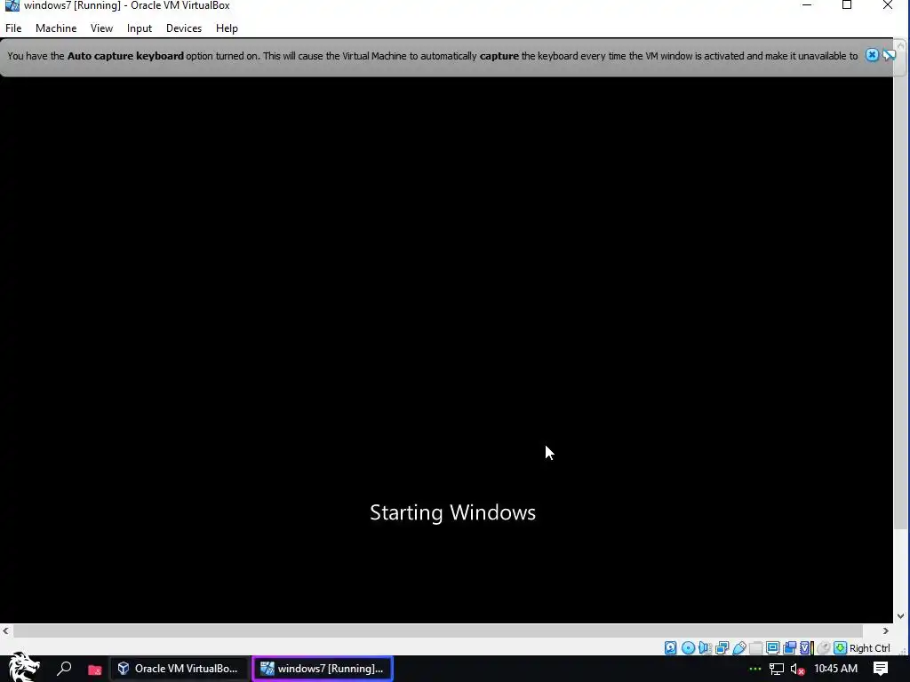This screenshot has height=682, width=910.
Task: Click the optical disk status icon
Action: pyautogui.click(x=689, y=647)
